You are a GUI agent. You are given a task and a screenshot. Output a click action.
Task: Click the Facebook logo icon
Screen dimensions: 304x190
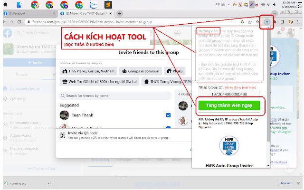point(8,33)
